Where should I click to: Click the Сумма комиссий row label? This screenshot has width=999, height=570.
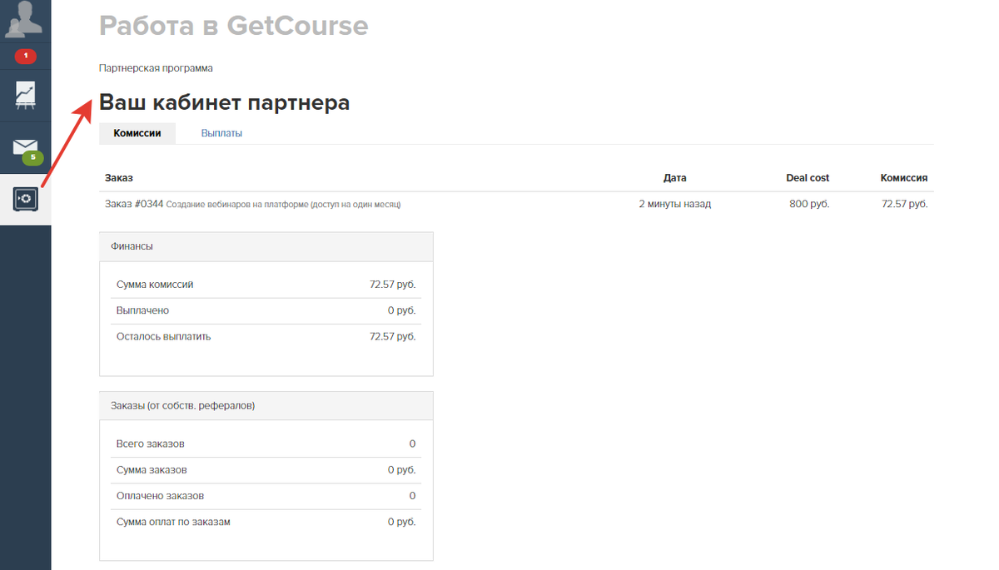155,285
